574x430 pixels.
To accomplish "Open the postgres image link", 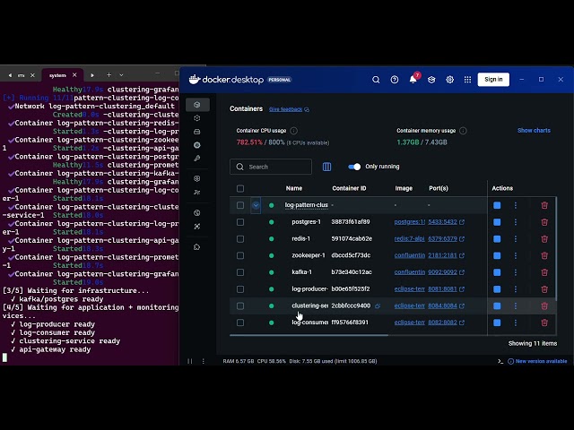I will point(409,222).
